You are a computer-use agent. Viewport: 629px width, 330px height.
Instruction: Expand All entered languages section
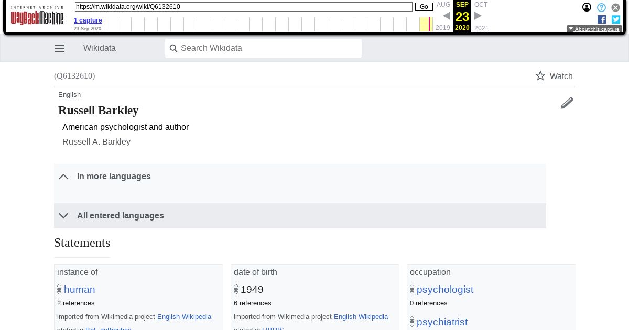click(300, 216)
